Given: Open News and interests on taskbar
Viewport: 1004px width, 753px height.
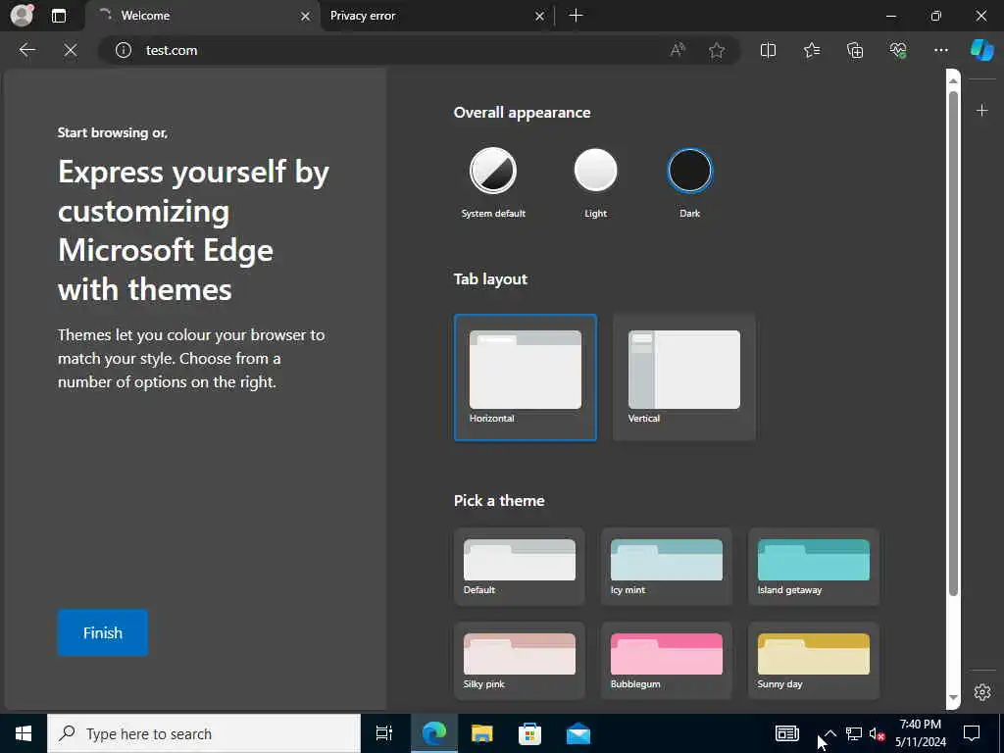Looking at the screenshot, I should 787,733.
